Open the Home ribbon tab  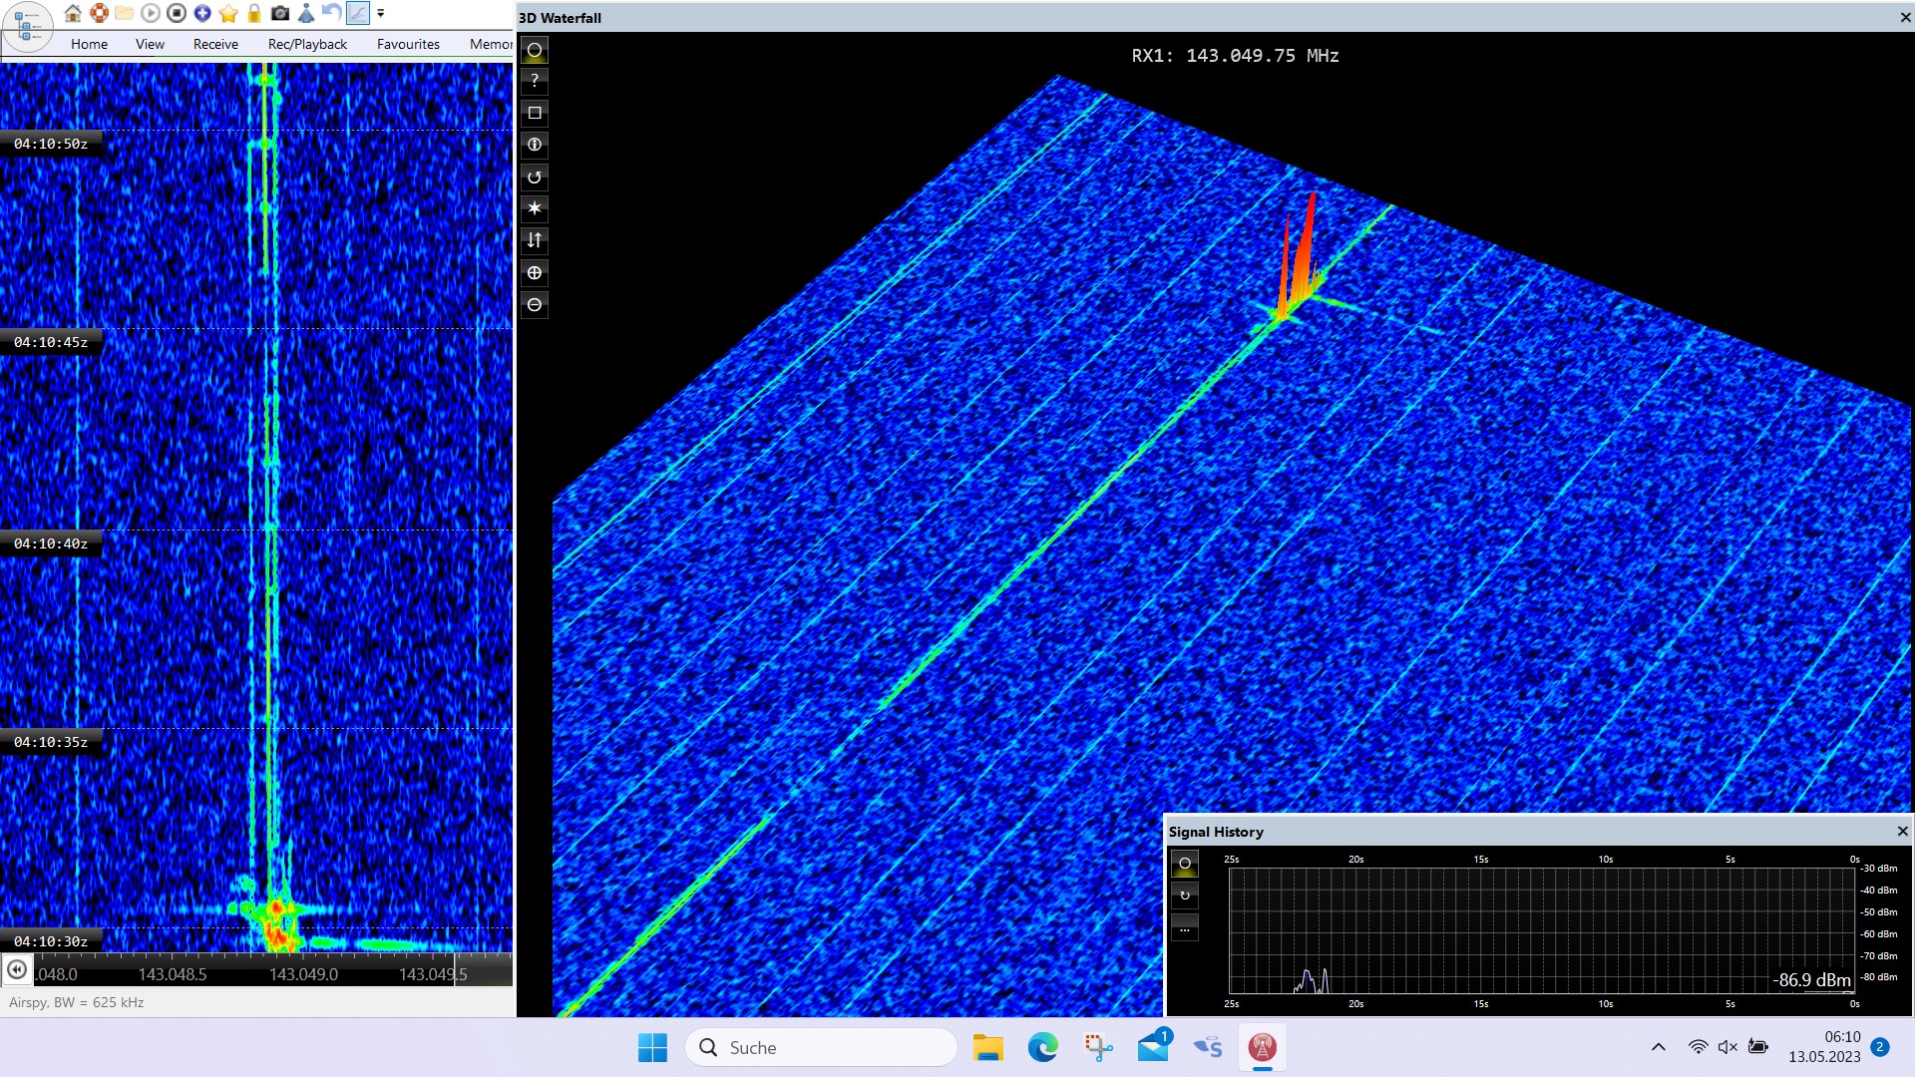(x=89, y=44)
